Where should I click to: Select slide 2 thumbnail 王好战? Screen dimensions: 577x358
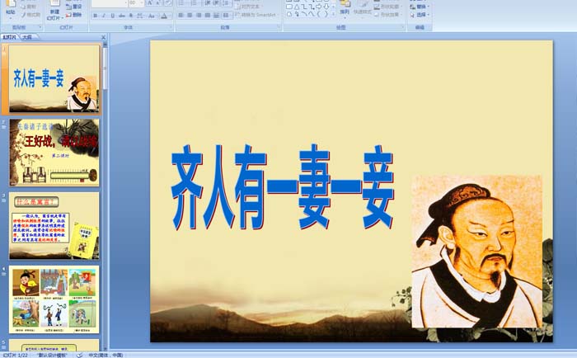(54, 152)
